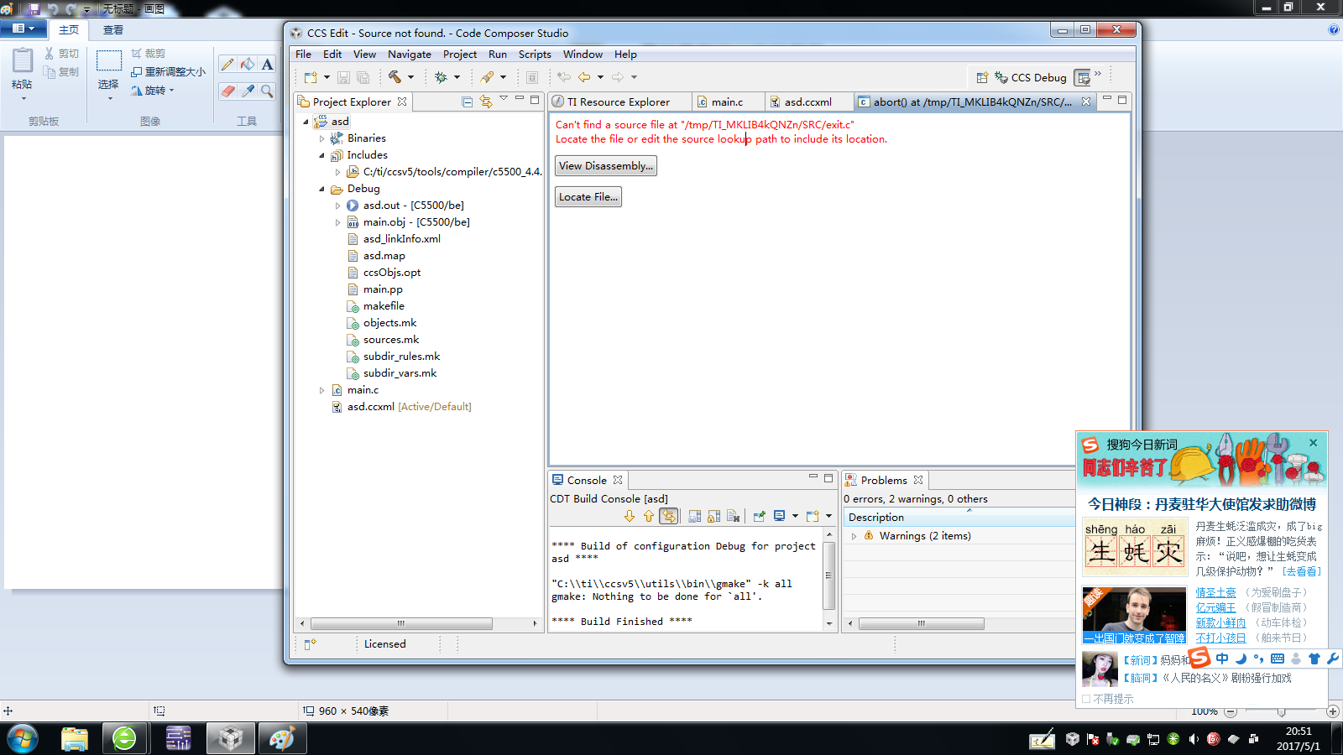Viewport: 1343px width, 755px height.
Task: Open the Navigate menu
Action: click(410, 55)
